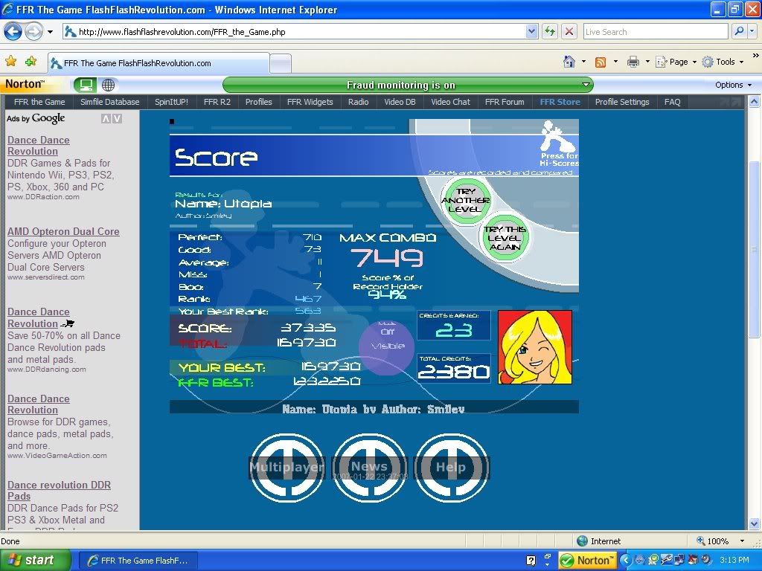762x571 pixels.
Task: Go to the FFR Store nav tab
Action: coord(560,102)
